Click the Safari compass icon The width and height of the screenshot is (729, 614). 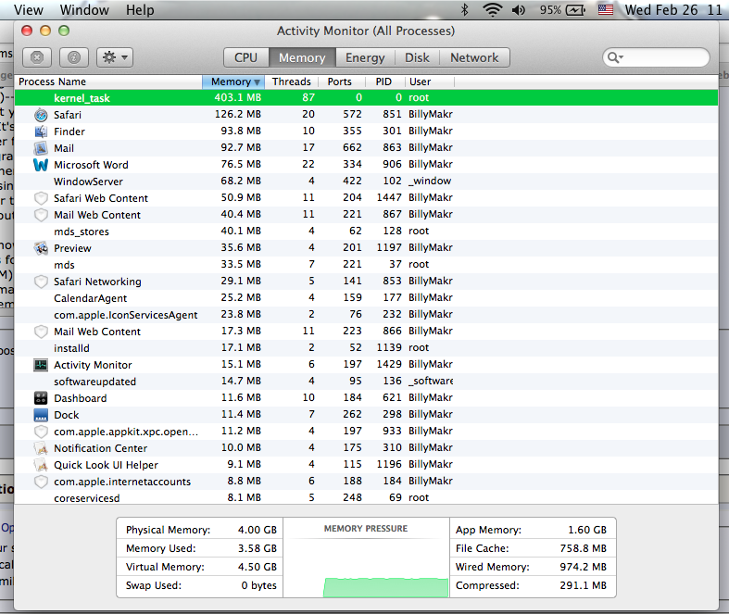(41, 115)
